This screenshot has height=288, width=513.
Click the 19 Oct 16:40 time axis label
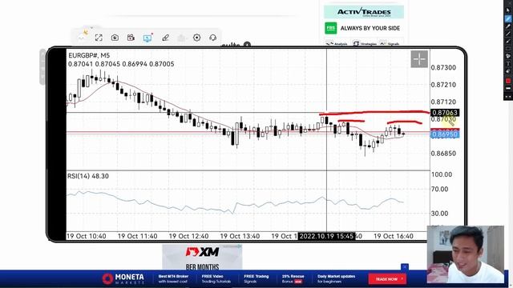pyautogui.click(x=394, y=236)
